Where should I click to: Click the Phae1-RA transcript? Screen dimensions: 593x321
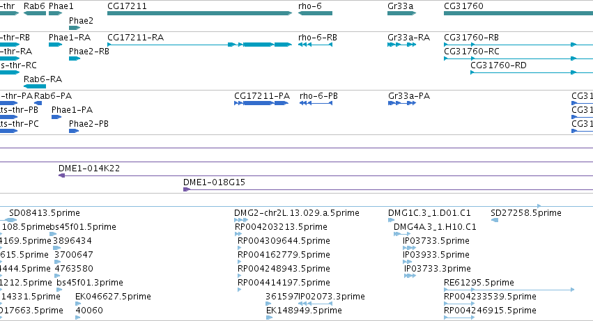click(x=55, y=45)
